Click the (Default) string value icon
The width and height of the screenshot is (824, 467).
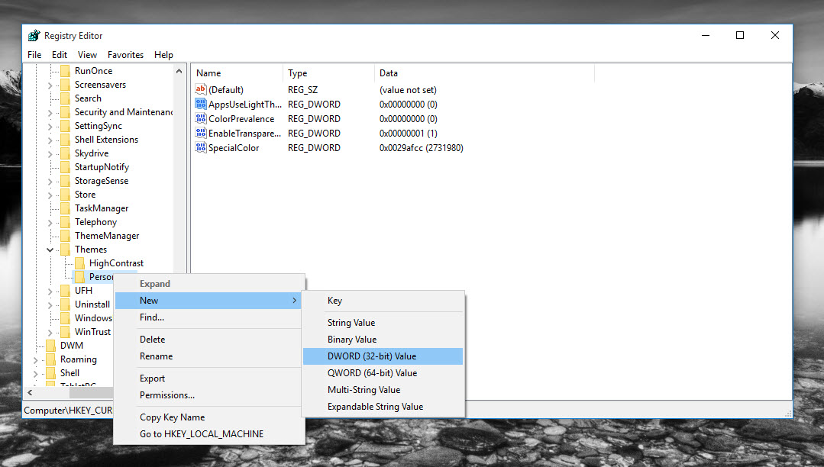tap(201, 90)
